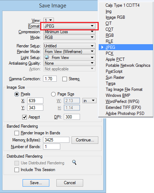Open the inches unit dropdown

[x=90, y=101]
